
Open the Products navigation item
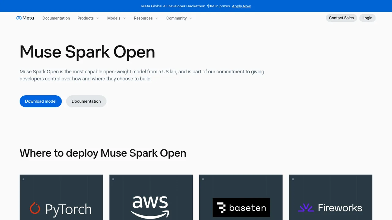point(85,18)
